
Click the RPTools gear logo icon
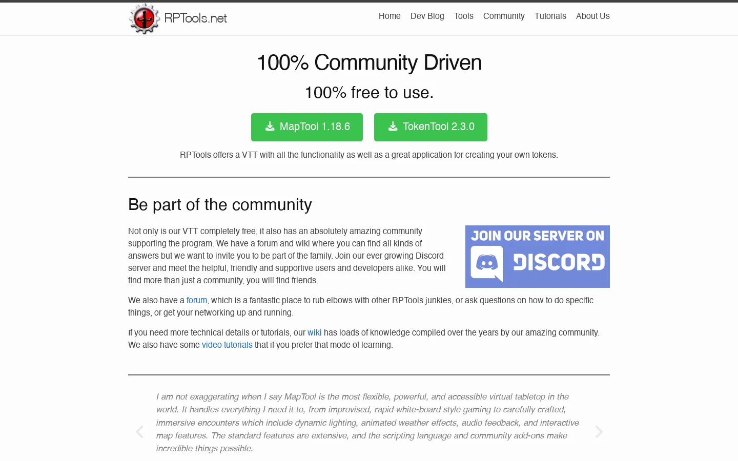point(144,19)
